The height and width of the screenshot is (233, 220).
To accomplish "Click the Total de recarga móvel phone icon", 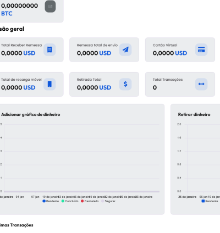I will pyautogui.click(x=50, y=84).
